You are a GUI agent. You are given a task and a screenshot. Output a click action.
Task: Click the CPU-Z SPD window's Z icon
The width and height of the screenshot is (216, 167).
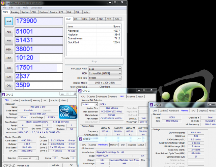click(x=80, y=91)
